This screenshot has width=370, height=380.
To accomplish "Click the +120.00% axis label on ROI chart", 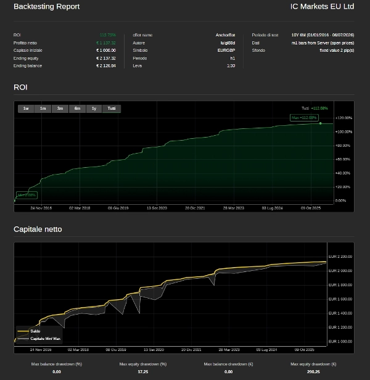I will tap(343, 118).
